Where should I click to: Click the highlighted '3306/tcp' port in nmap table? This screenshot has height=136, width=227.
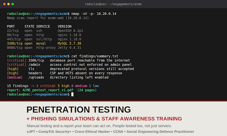click(x=15, y=44)
